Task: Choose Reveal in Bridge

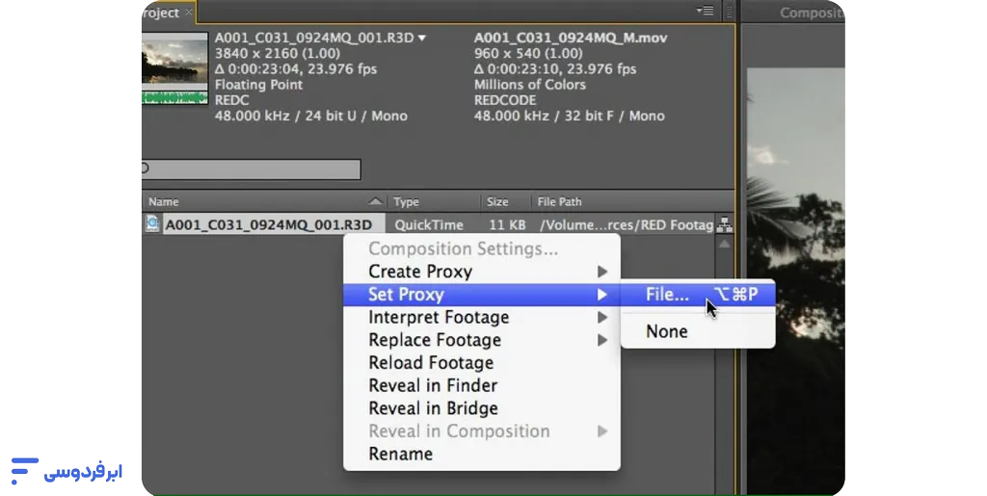Action: coord(482,408)
